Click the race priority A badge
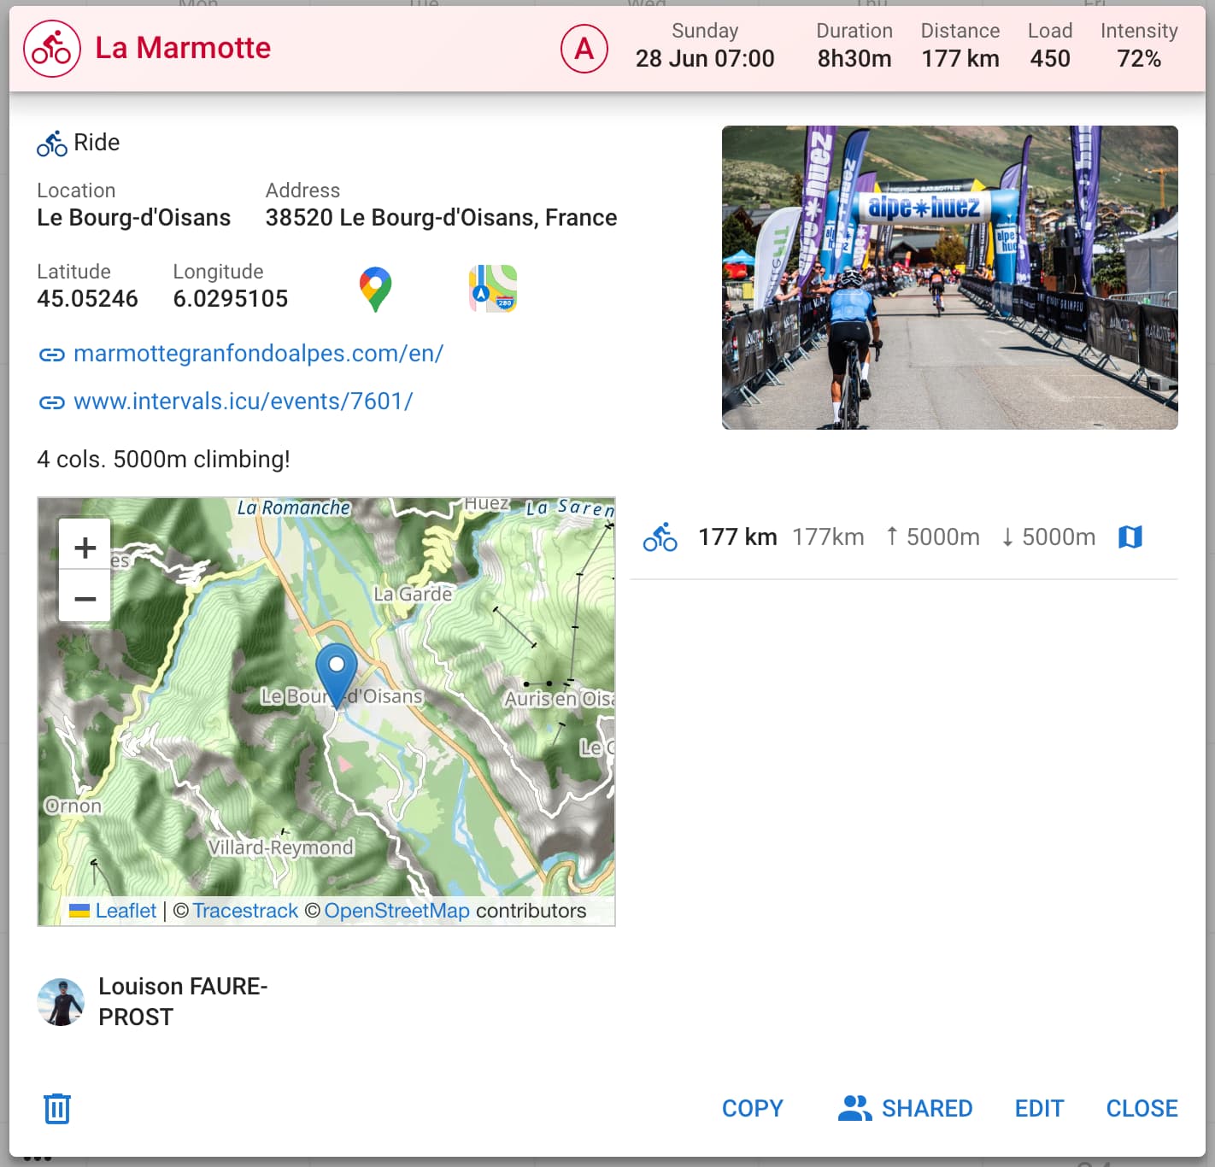The image size is (1215, 1167). pyautogui.click(x=584, y=49)
